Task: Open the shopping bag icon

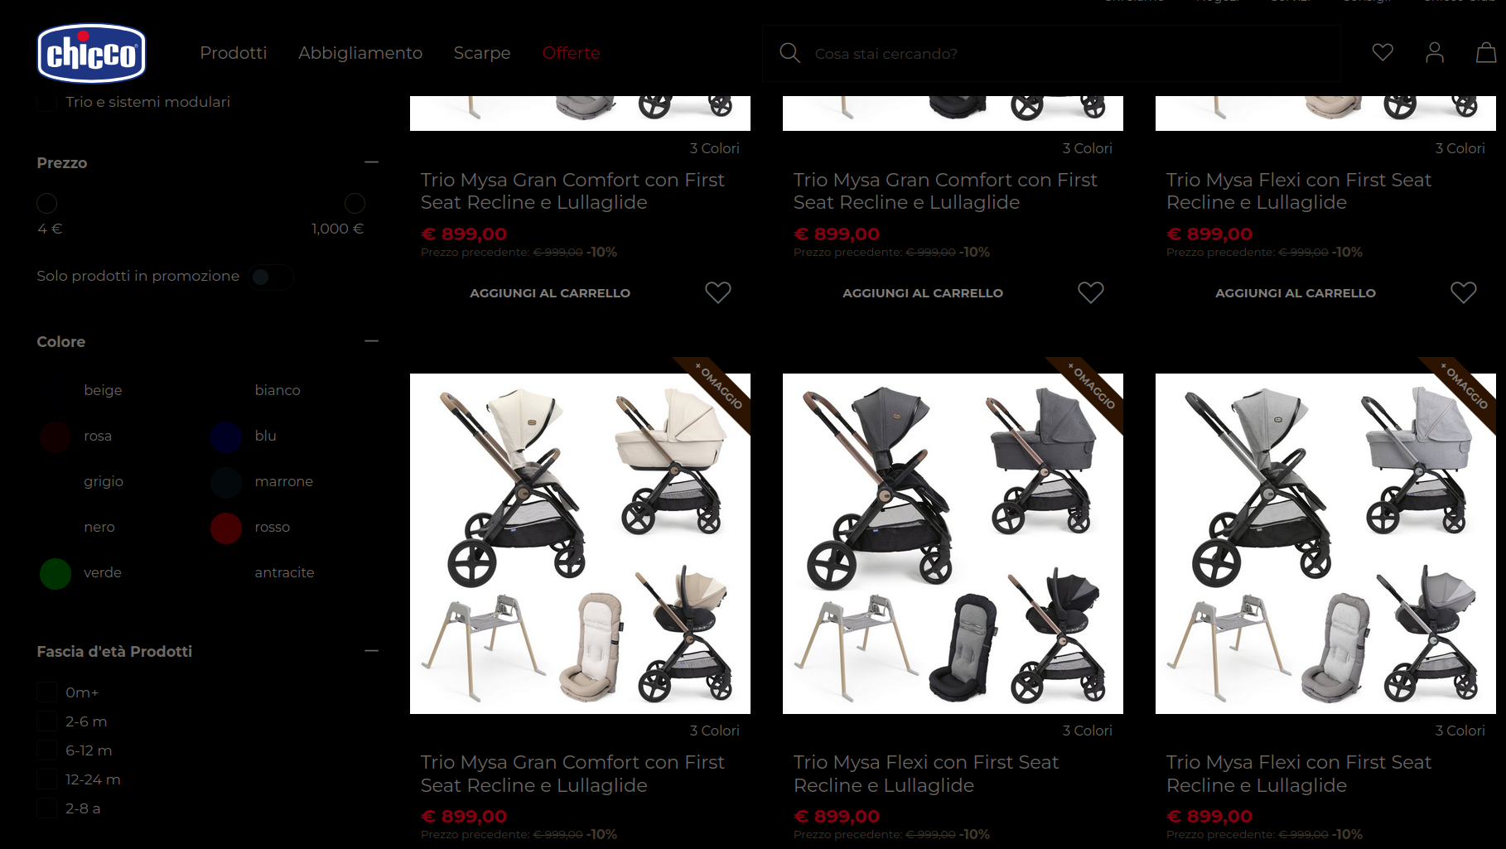Action: click(1486, 53)
